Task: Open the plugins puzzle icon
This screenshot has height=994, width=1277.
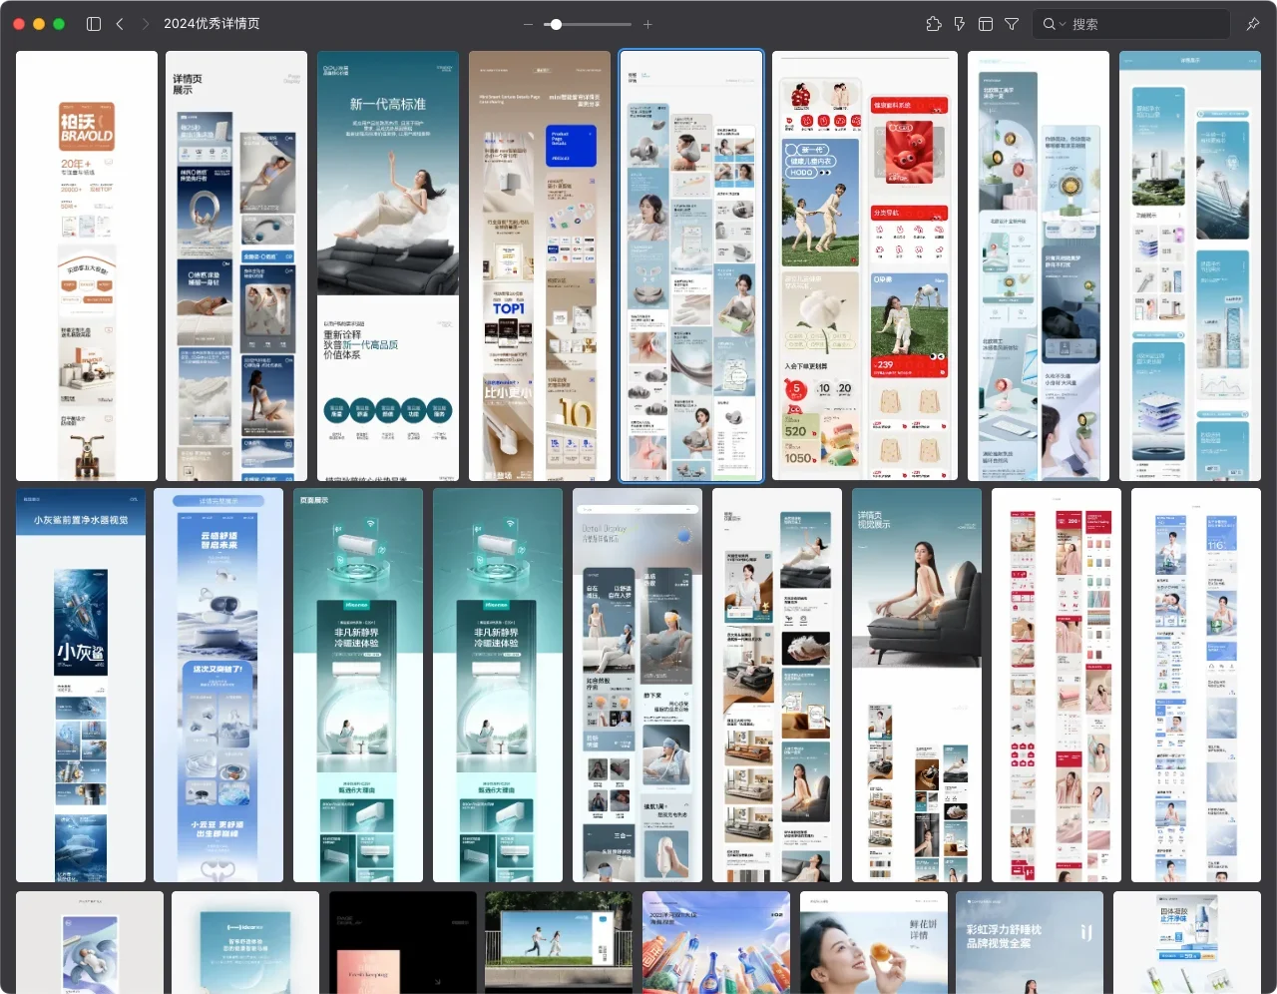Action: pos(934,24)
